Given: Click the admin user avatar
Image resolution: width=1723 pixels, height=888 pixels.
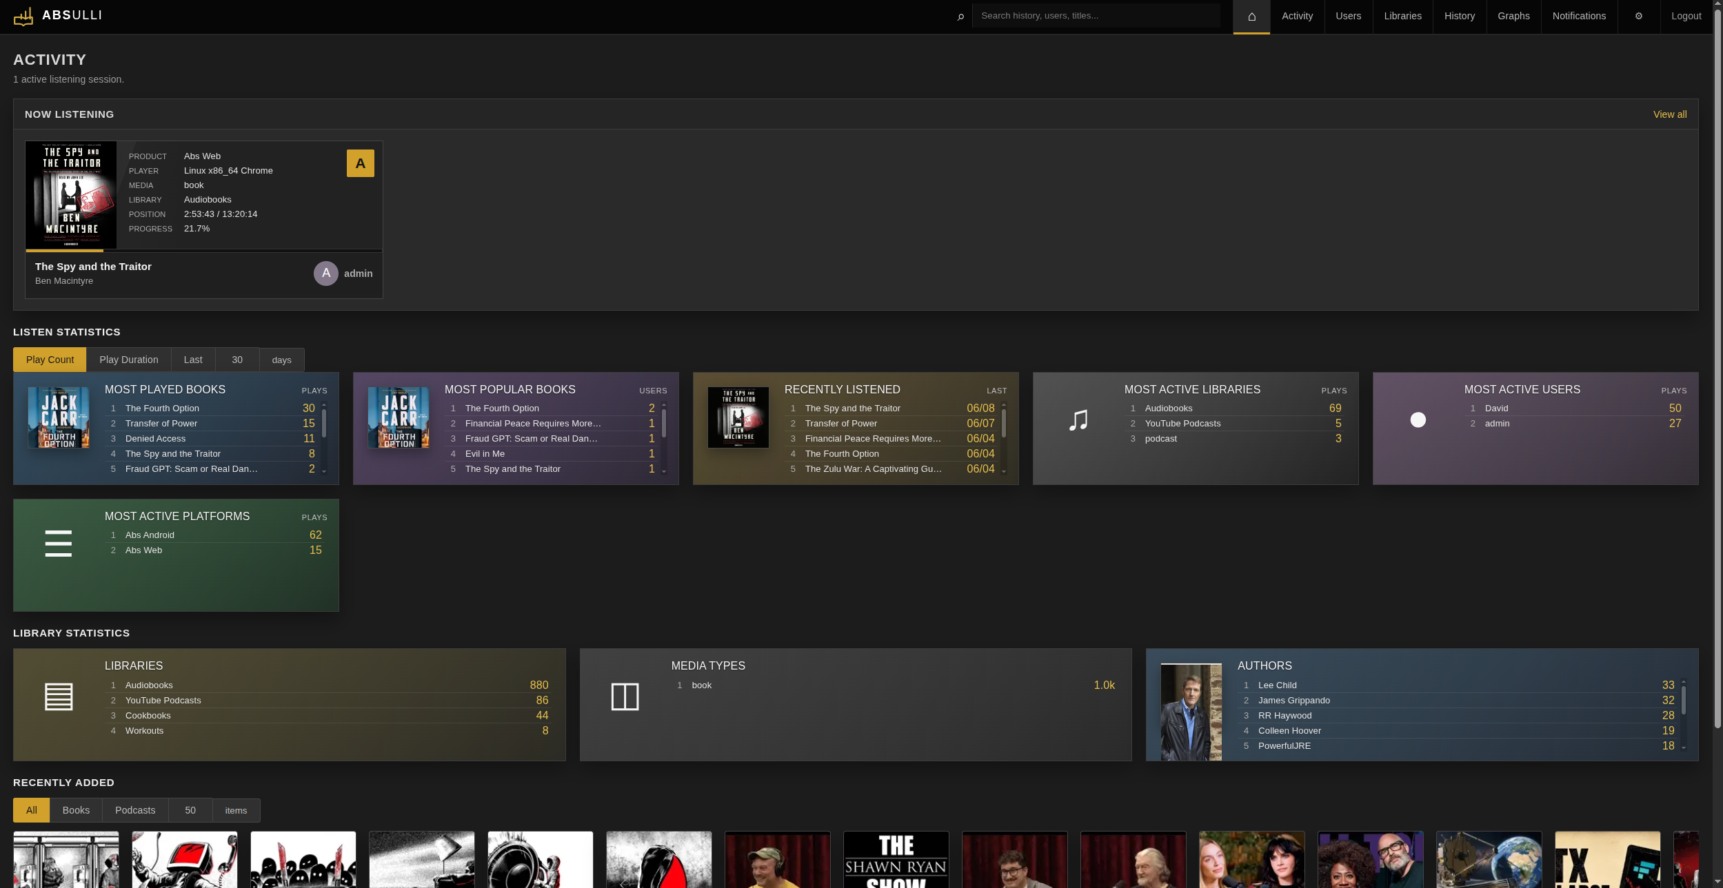Looking at the screenshot, I should 326,273.
